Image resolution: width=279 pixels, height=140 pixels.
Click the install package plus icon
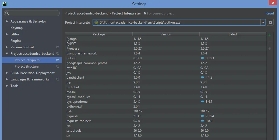click(270, 35)
